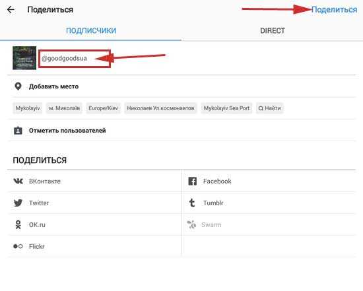Screen dimensions: 363x291
Task: Select the Mykolayiv location chip
Action: pyautogui.click(x=28, y=108)
